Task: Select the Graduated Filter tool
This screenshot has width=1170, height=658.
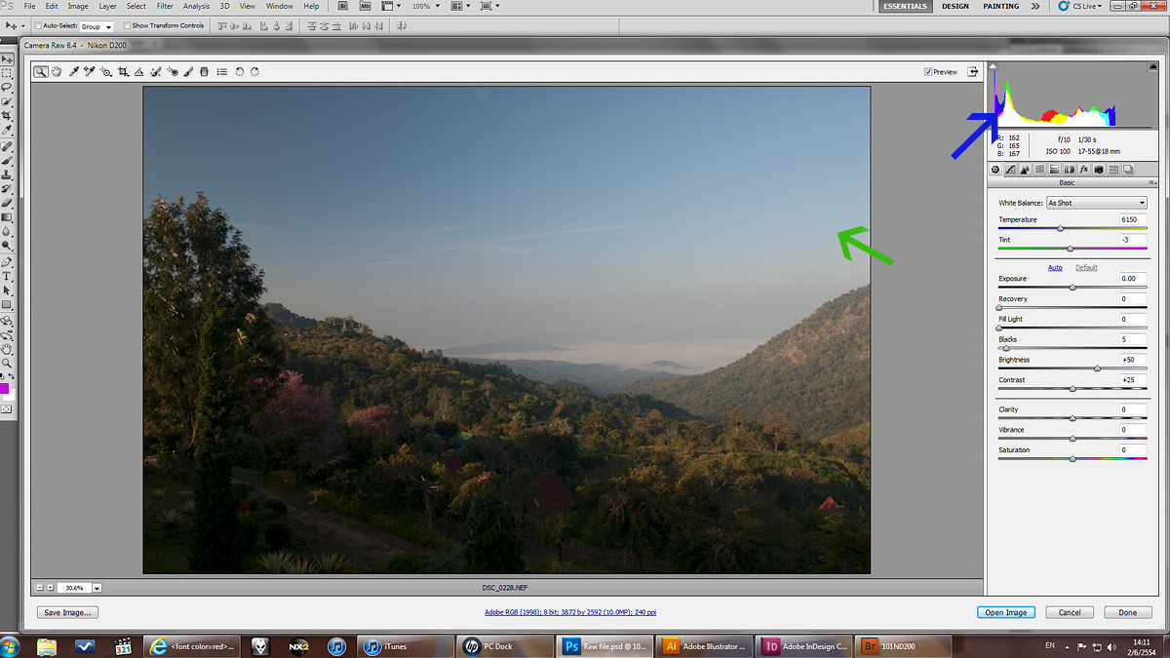Action: point(204,71)
